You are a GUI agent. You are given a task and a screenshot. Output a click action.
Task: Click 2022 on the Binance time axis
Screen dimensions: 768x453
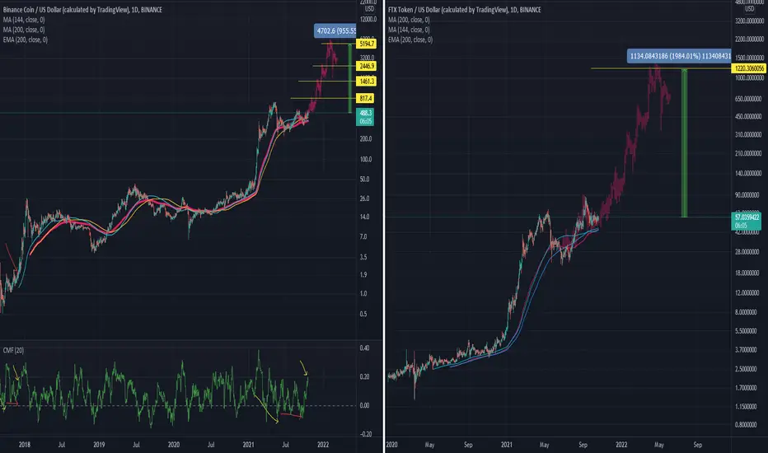(323, 445)
